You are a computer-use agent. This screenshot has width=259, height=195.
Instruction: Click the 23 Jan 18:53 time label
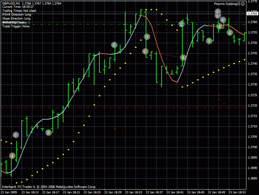tap(237, 192)
